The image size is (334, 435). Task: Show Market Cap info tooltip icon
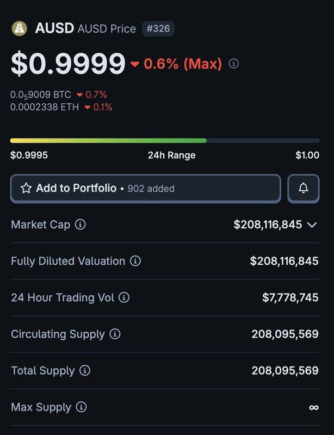click(x=81, y=224)
